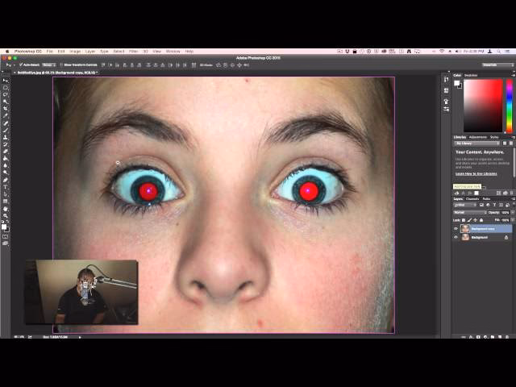The height and width of the screenshot is (387, 516).
Task: Open the Filter menu
Action: tap(133, 52)
